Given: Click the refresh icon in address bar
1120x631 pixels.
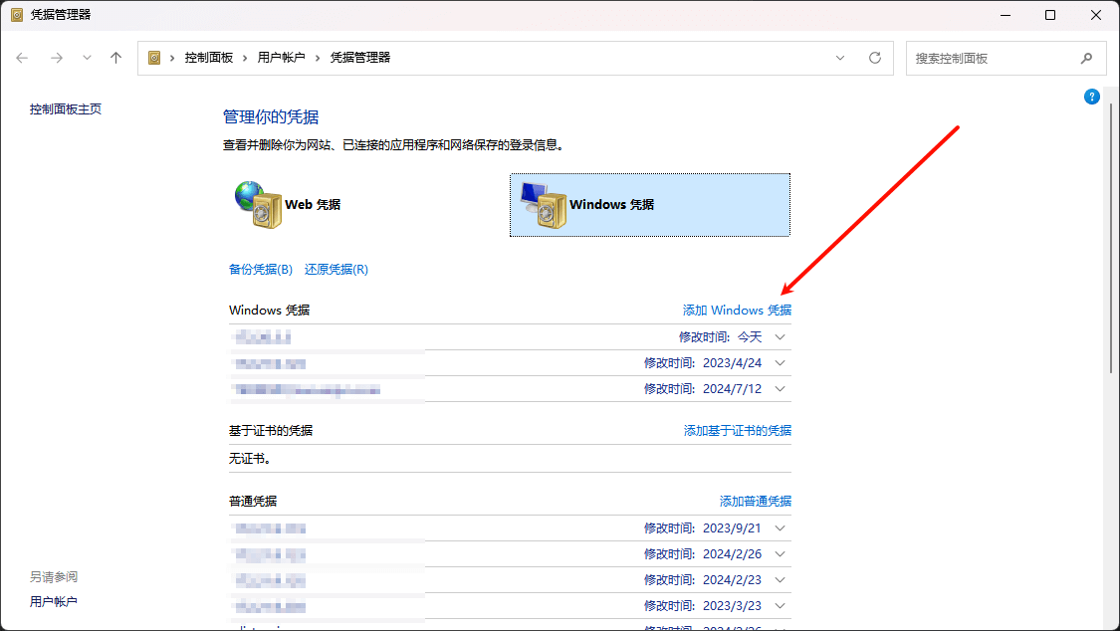Looking at the screenshot, I should pyautogui.click(x=875, y=58).
